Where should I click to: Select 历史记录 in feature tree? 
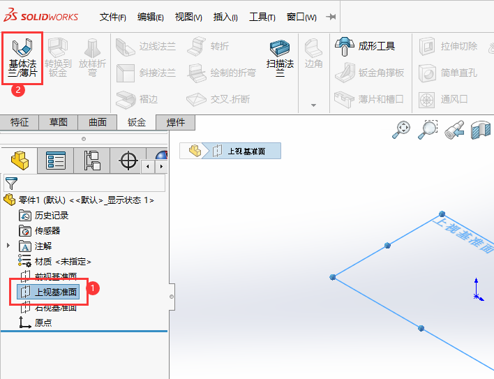[43, 216]
